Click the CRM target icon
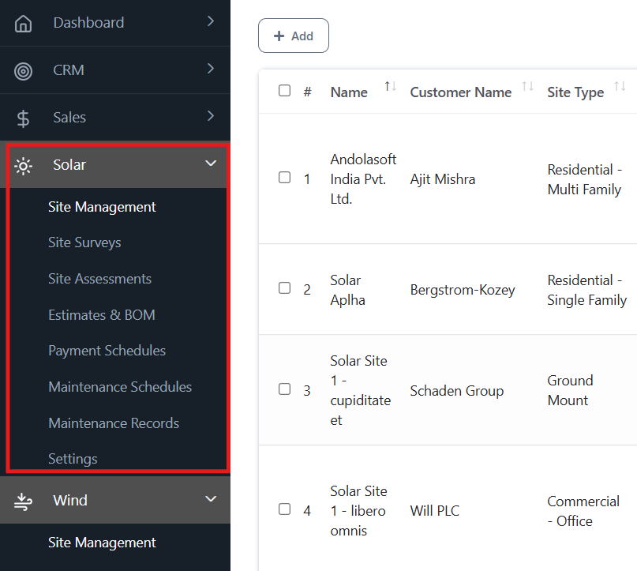The image size is (637, 571). [x=24, y=71]
